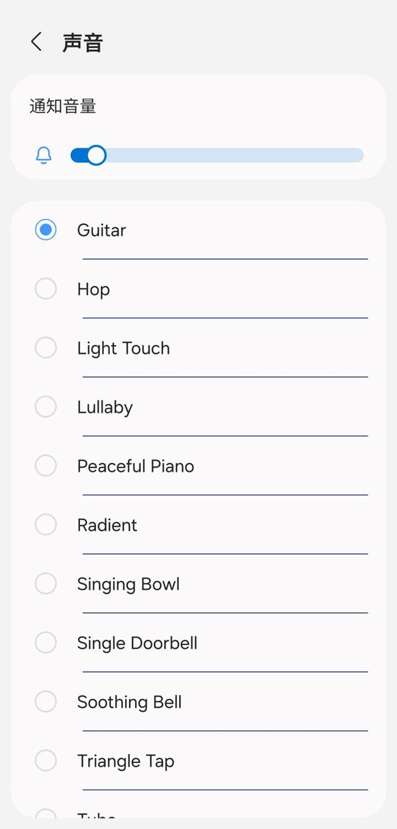Click the Soothing Bell text label

click(129, 702)
